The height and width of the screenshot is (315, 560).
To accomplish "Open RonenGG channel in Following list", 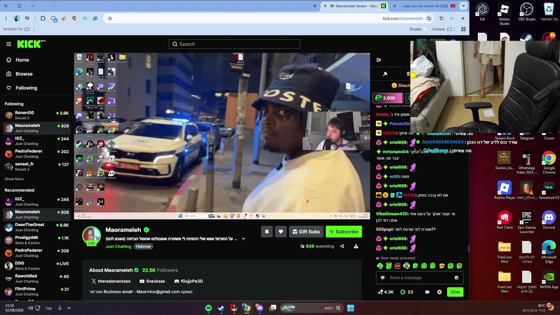I will (x=37, y=115).
